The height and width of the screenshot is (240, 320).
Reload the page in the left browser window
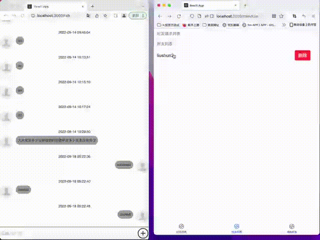click(22, 16)
